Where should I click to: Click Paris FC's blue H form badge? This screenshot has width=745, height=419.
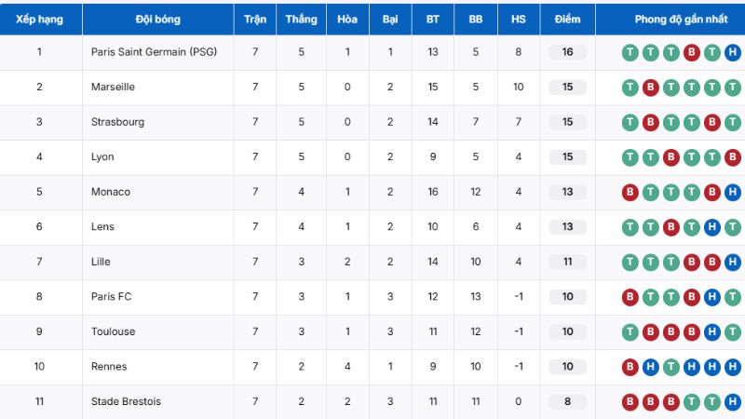coord(711,296)
